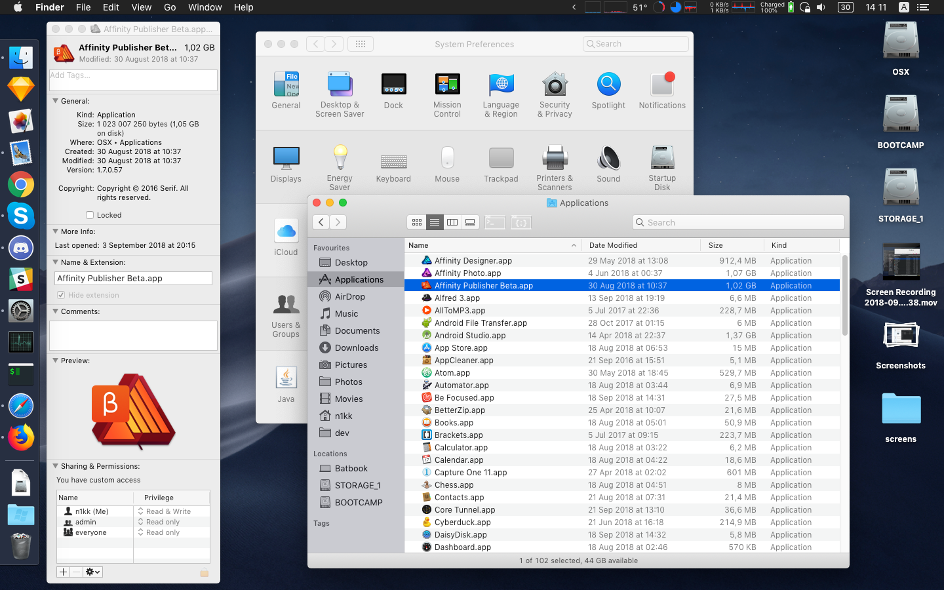Go forward in Finder Applications window

coord(338,222)
